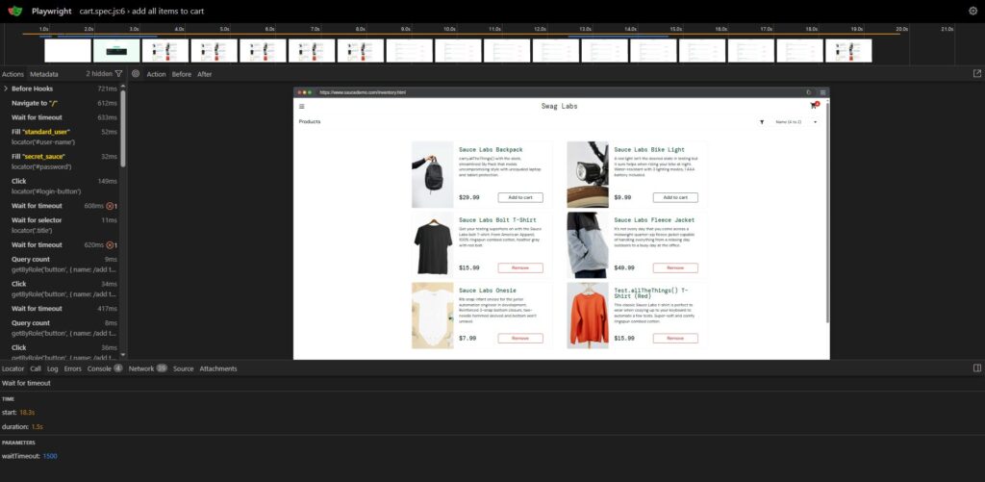Select the Navigate to "/" action
This screenshot has height=482, width=985.
61,103
